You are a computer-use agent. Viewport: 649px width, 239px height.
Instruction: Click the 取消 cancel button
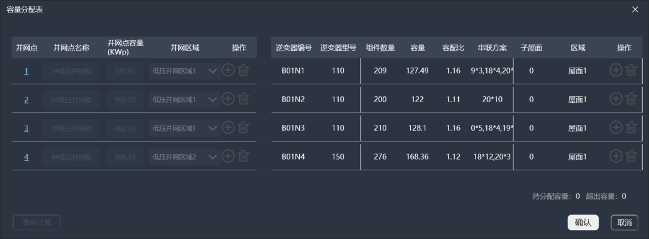click(x=624, y=222)
